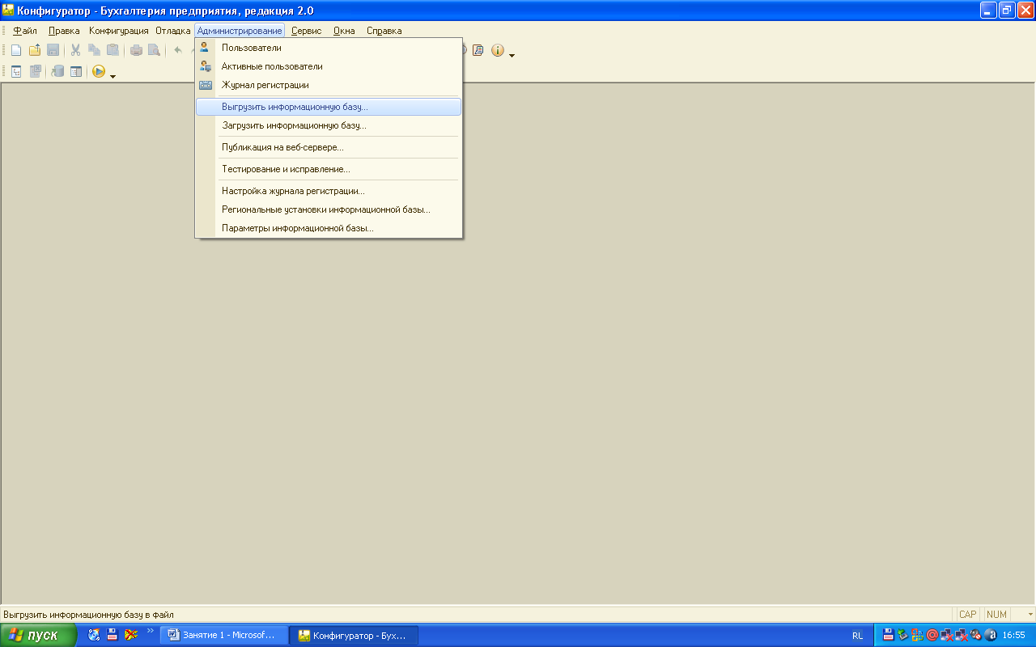
Task: Click the RL language indicator
Action: (857, 636)
